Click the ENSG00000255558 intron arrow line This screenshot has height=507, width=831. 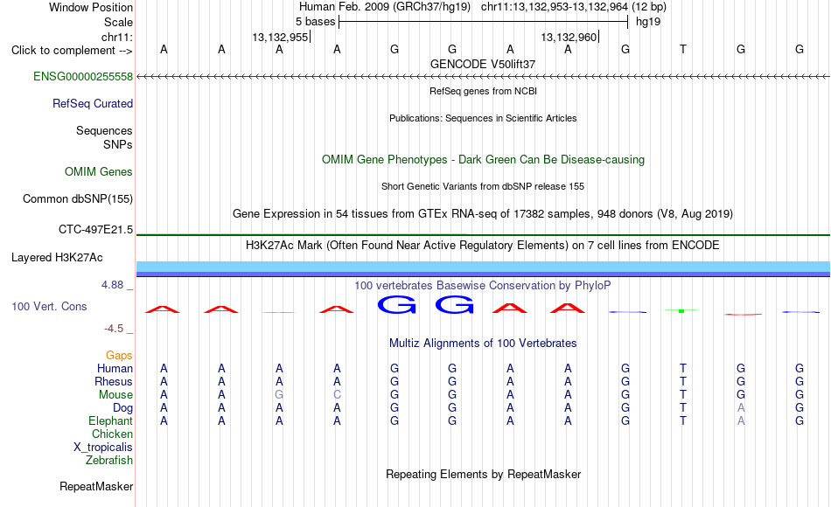484,77
